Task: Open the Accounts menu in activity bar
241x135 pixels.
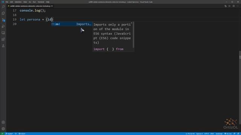Action: (x=3, y=122)
